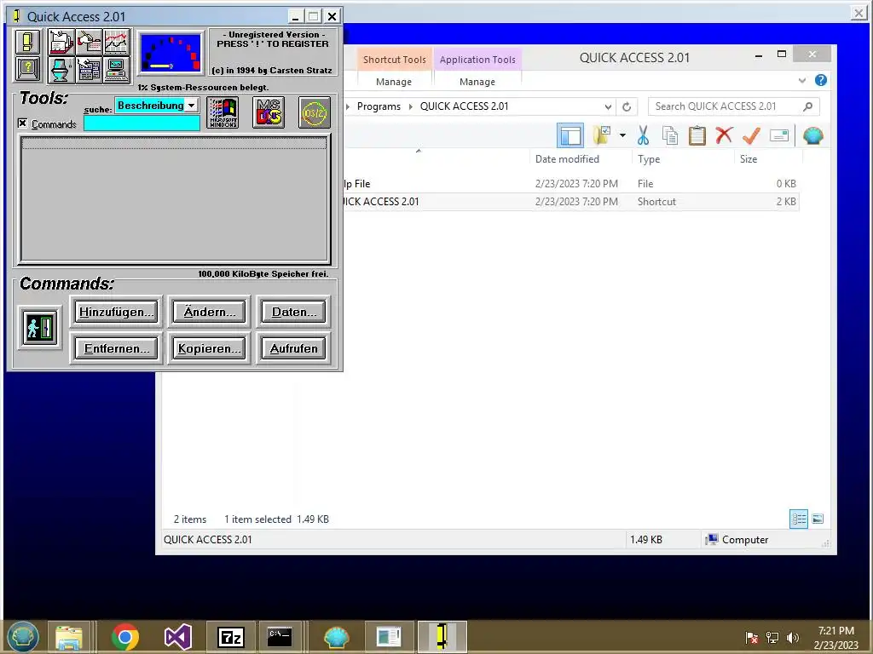Select the MS-DOS tools icon
The width and height of the screenshot is (873, 654).
(269, 112)
